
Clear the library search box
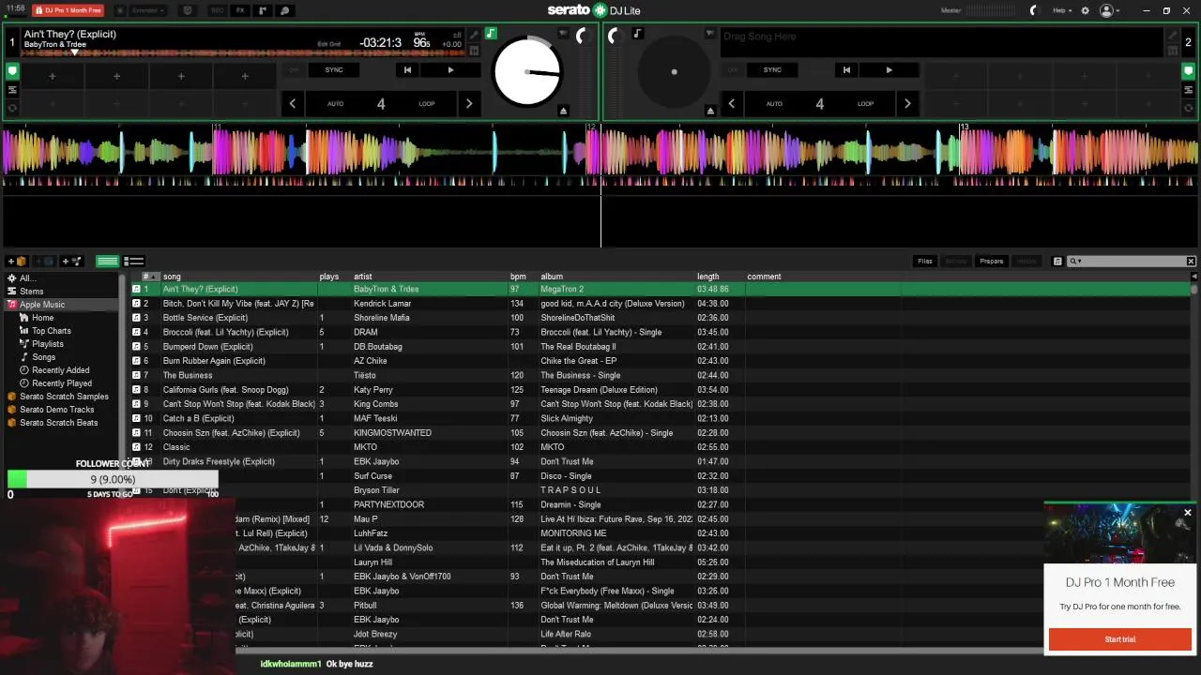(x=1191, y=261)
